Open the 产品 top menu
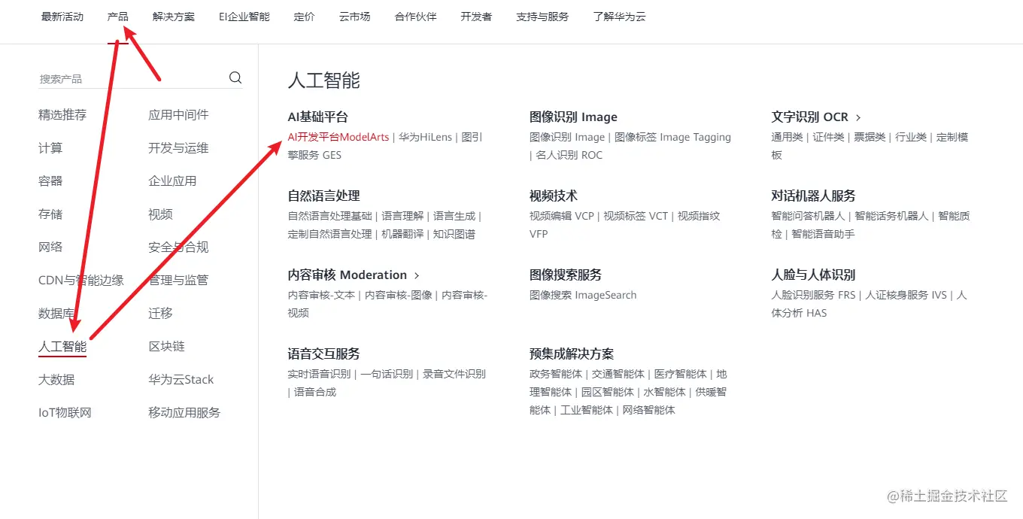 (x=118, y=17)
